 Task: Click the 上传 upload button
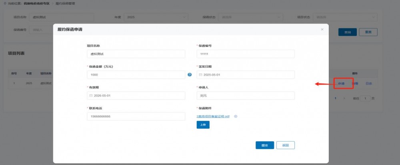203,125
